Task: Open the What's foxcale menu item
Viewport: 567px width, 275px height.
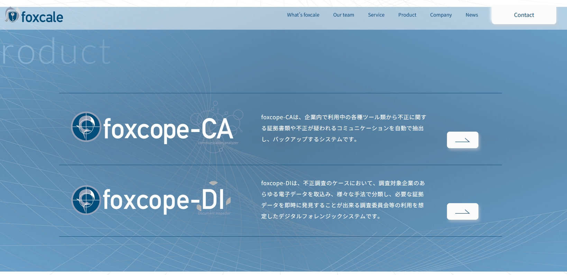Action: (303, 15)
